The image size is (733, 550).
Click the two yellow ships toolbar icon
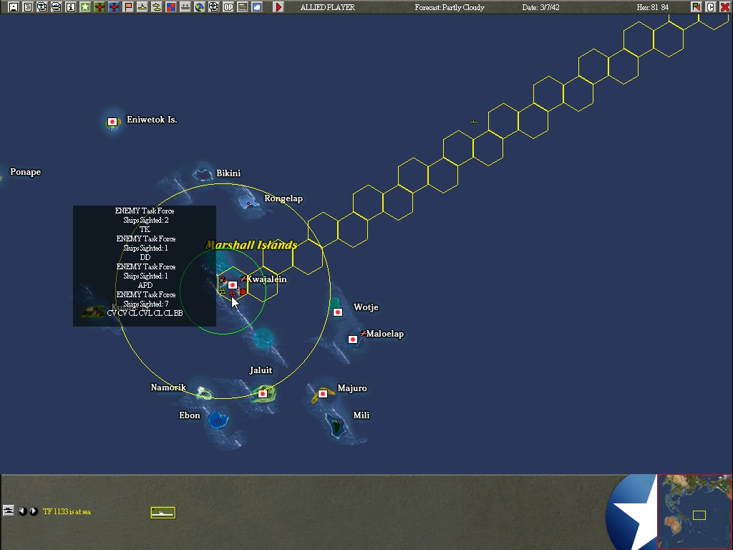tap(157, 7)
